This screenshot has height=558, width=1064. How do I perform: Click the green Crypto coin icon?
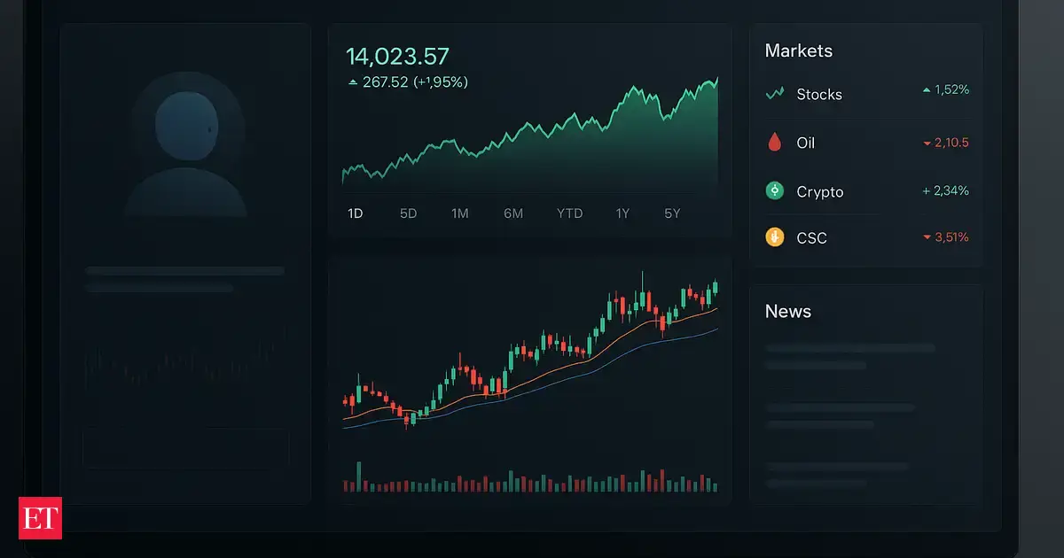(x=775, y=190)
